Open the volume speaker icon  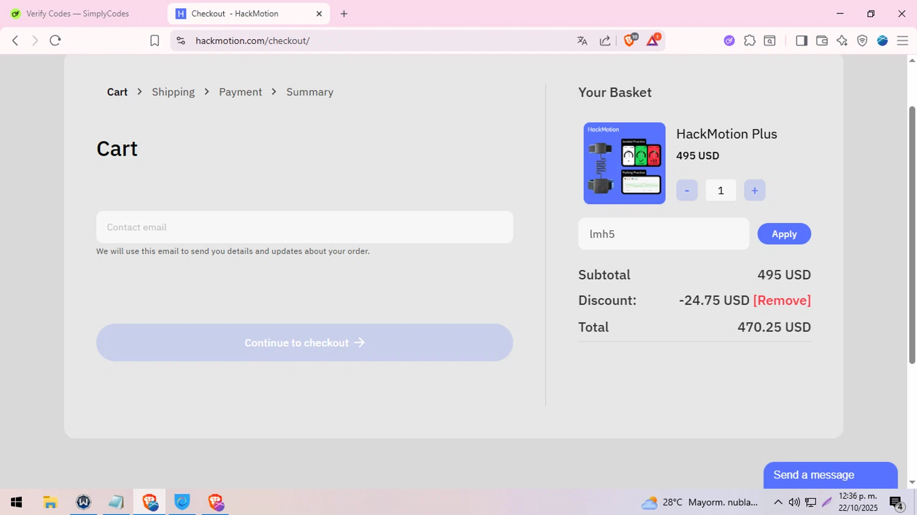pos(794,502)
